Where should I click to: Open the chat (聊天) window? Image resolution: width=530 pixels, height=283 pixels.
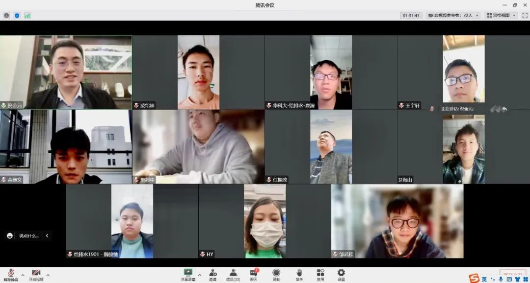[254, 274]
